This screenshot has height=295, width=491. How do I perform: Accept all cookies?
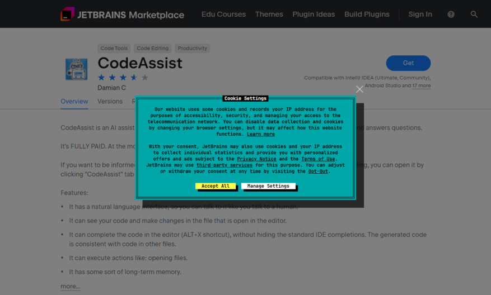[x=216, y=186]
